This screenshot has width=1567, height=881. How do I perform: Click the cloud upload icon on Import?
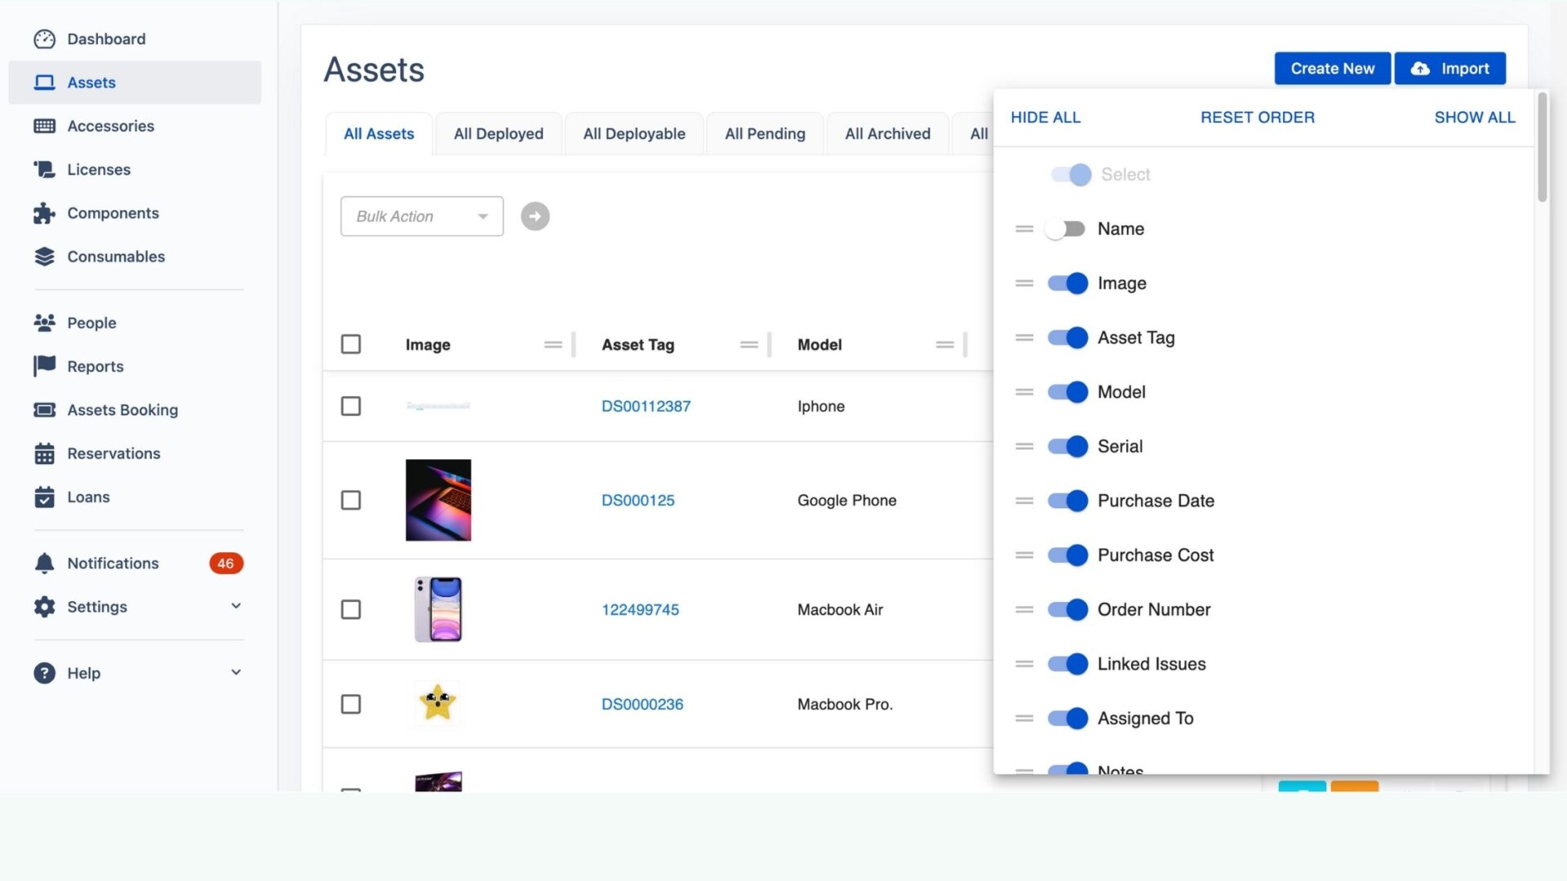click(1420, 69)
